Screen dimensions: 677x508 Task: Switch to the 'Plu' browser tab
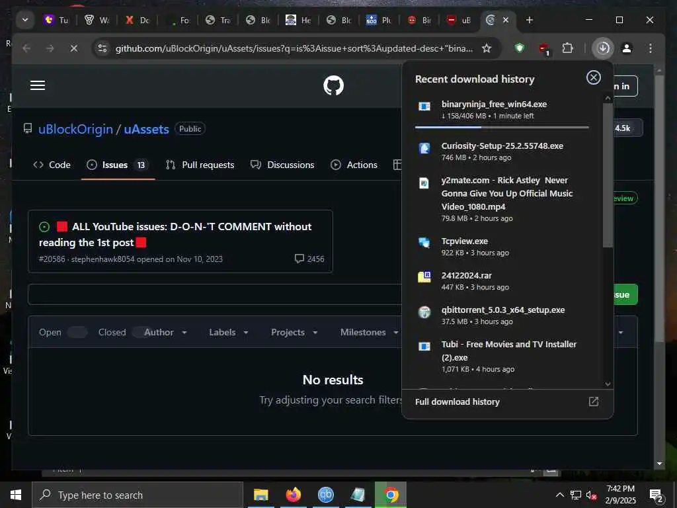coord(379,20)
